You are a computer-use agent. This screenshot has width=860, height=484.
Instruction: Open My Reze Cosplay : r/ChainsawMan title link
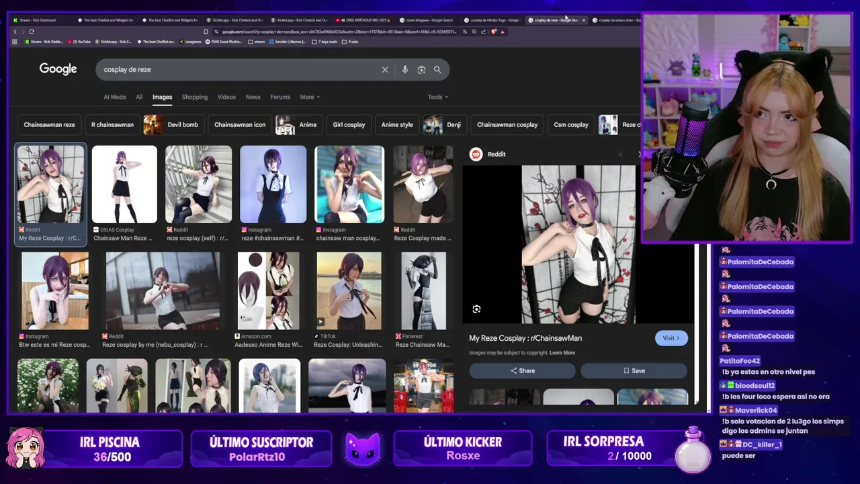pyautogui.click(x=525, y=338)
